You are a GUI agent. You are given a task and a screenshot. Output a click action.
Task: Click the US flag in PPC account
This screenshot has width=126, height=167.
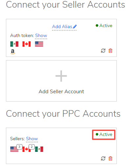tap(14, 149)
